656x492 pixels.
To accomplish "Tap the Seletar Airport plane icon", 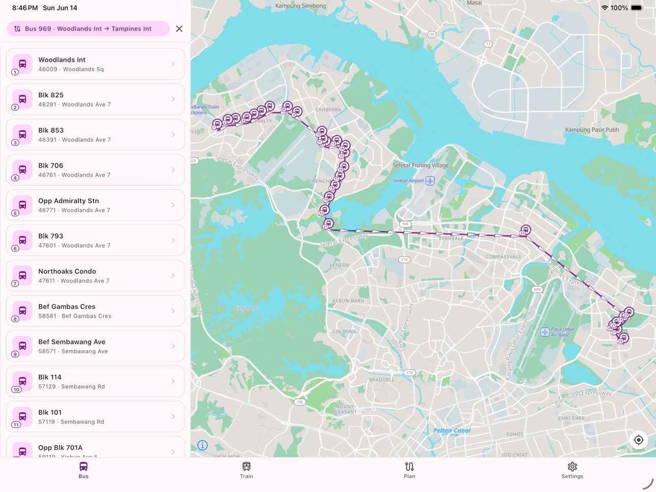I will [430, 181].
